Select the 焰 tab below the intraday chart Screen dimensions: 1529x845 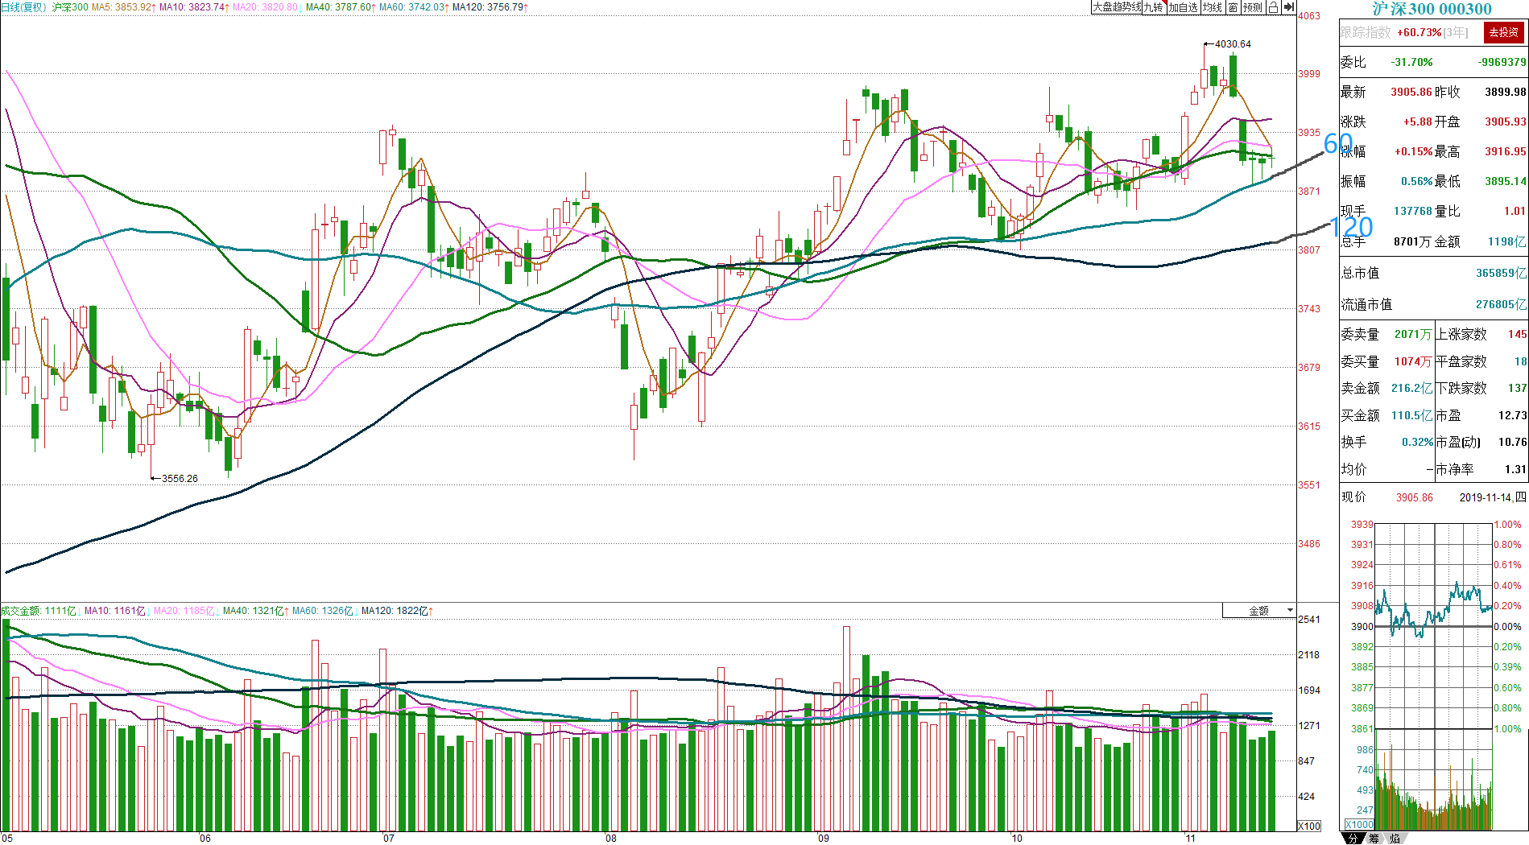point(1394,839)
